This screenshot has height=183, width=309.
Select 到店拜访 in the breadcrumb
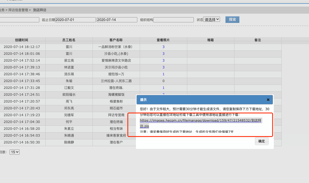pos(40,10)
